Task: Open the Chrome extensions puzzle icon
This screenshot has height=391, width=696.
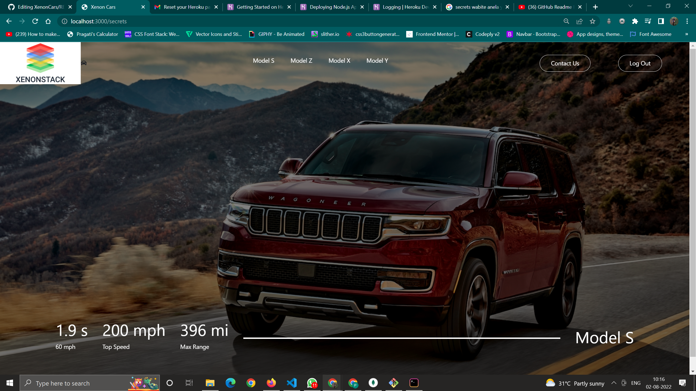Action: [635, 21]
